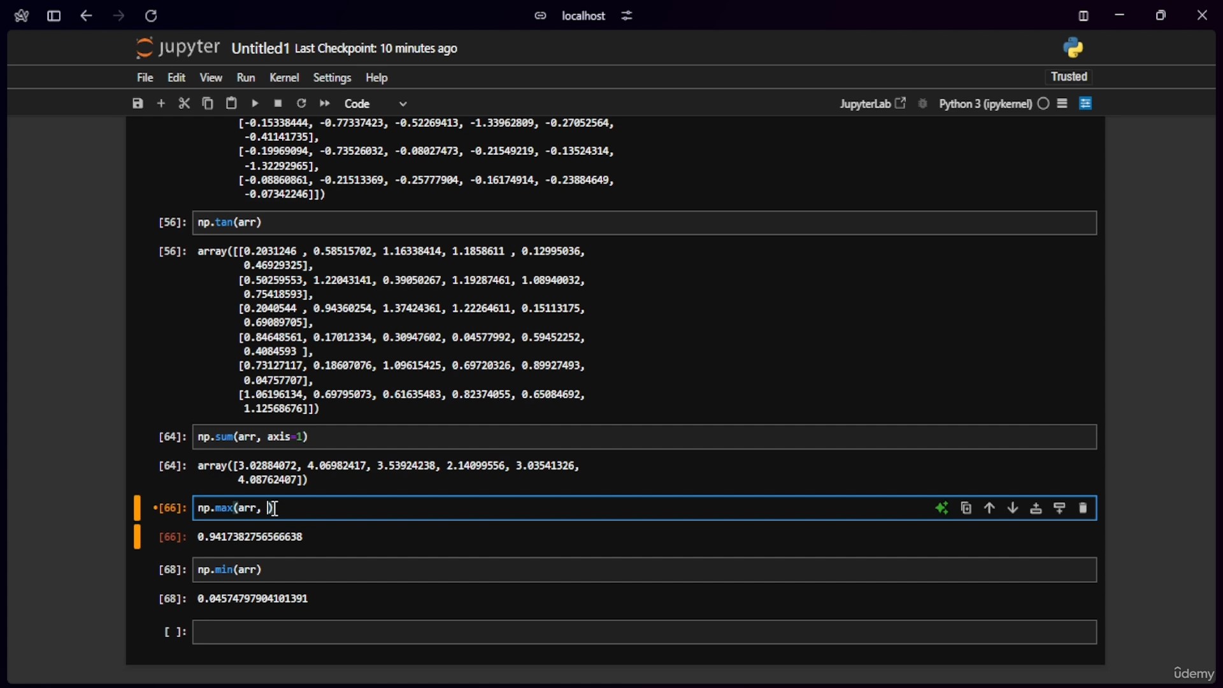Open notebook in JupyterLab
Screen dimensions: 1223x688
point(873,104)
